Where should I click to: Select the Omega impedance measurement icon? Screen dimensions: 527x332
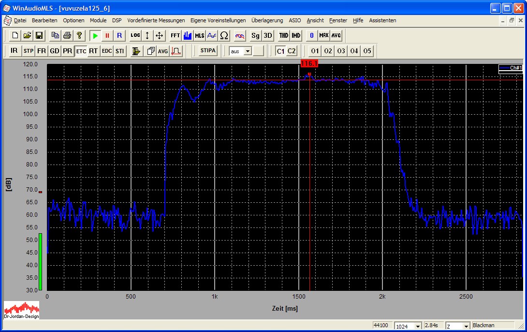(x=224, y=35)
